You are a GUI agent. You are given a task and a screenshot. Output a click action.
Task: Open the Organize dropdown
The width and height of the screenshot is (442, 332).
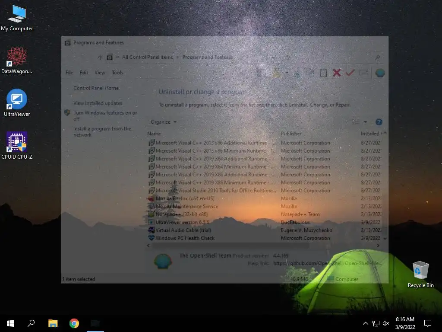coord(164,122)
